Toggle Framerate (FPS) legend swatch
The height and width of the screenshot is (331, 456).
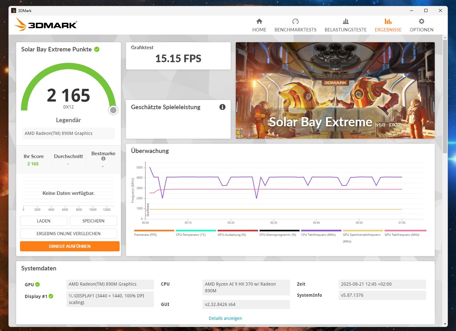click(x=154, y=230)
